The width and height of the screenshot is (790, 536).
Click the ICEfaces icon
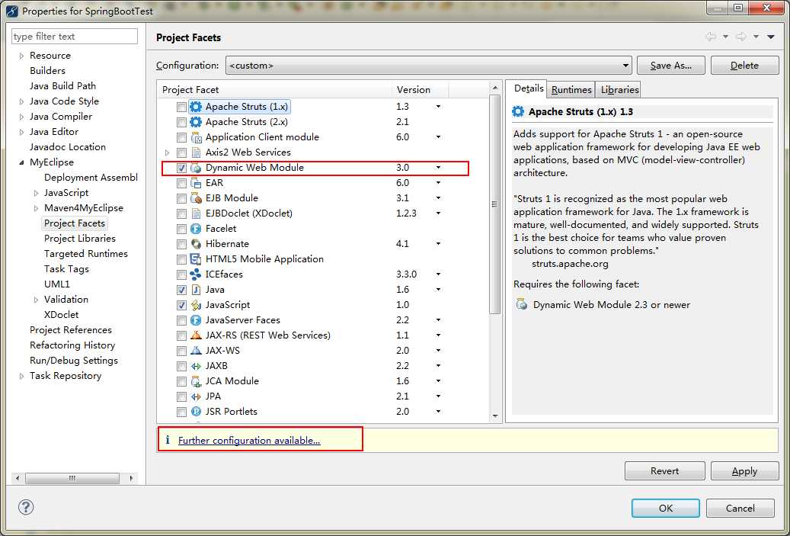pos(196,274)
